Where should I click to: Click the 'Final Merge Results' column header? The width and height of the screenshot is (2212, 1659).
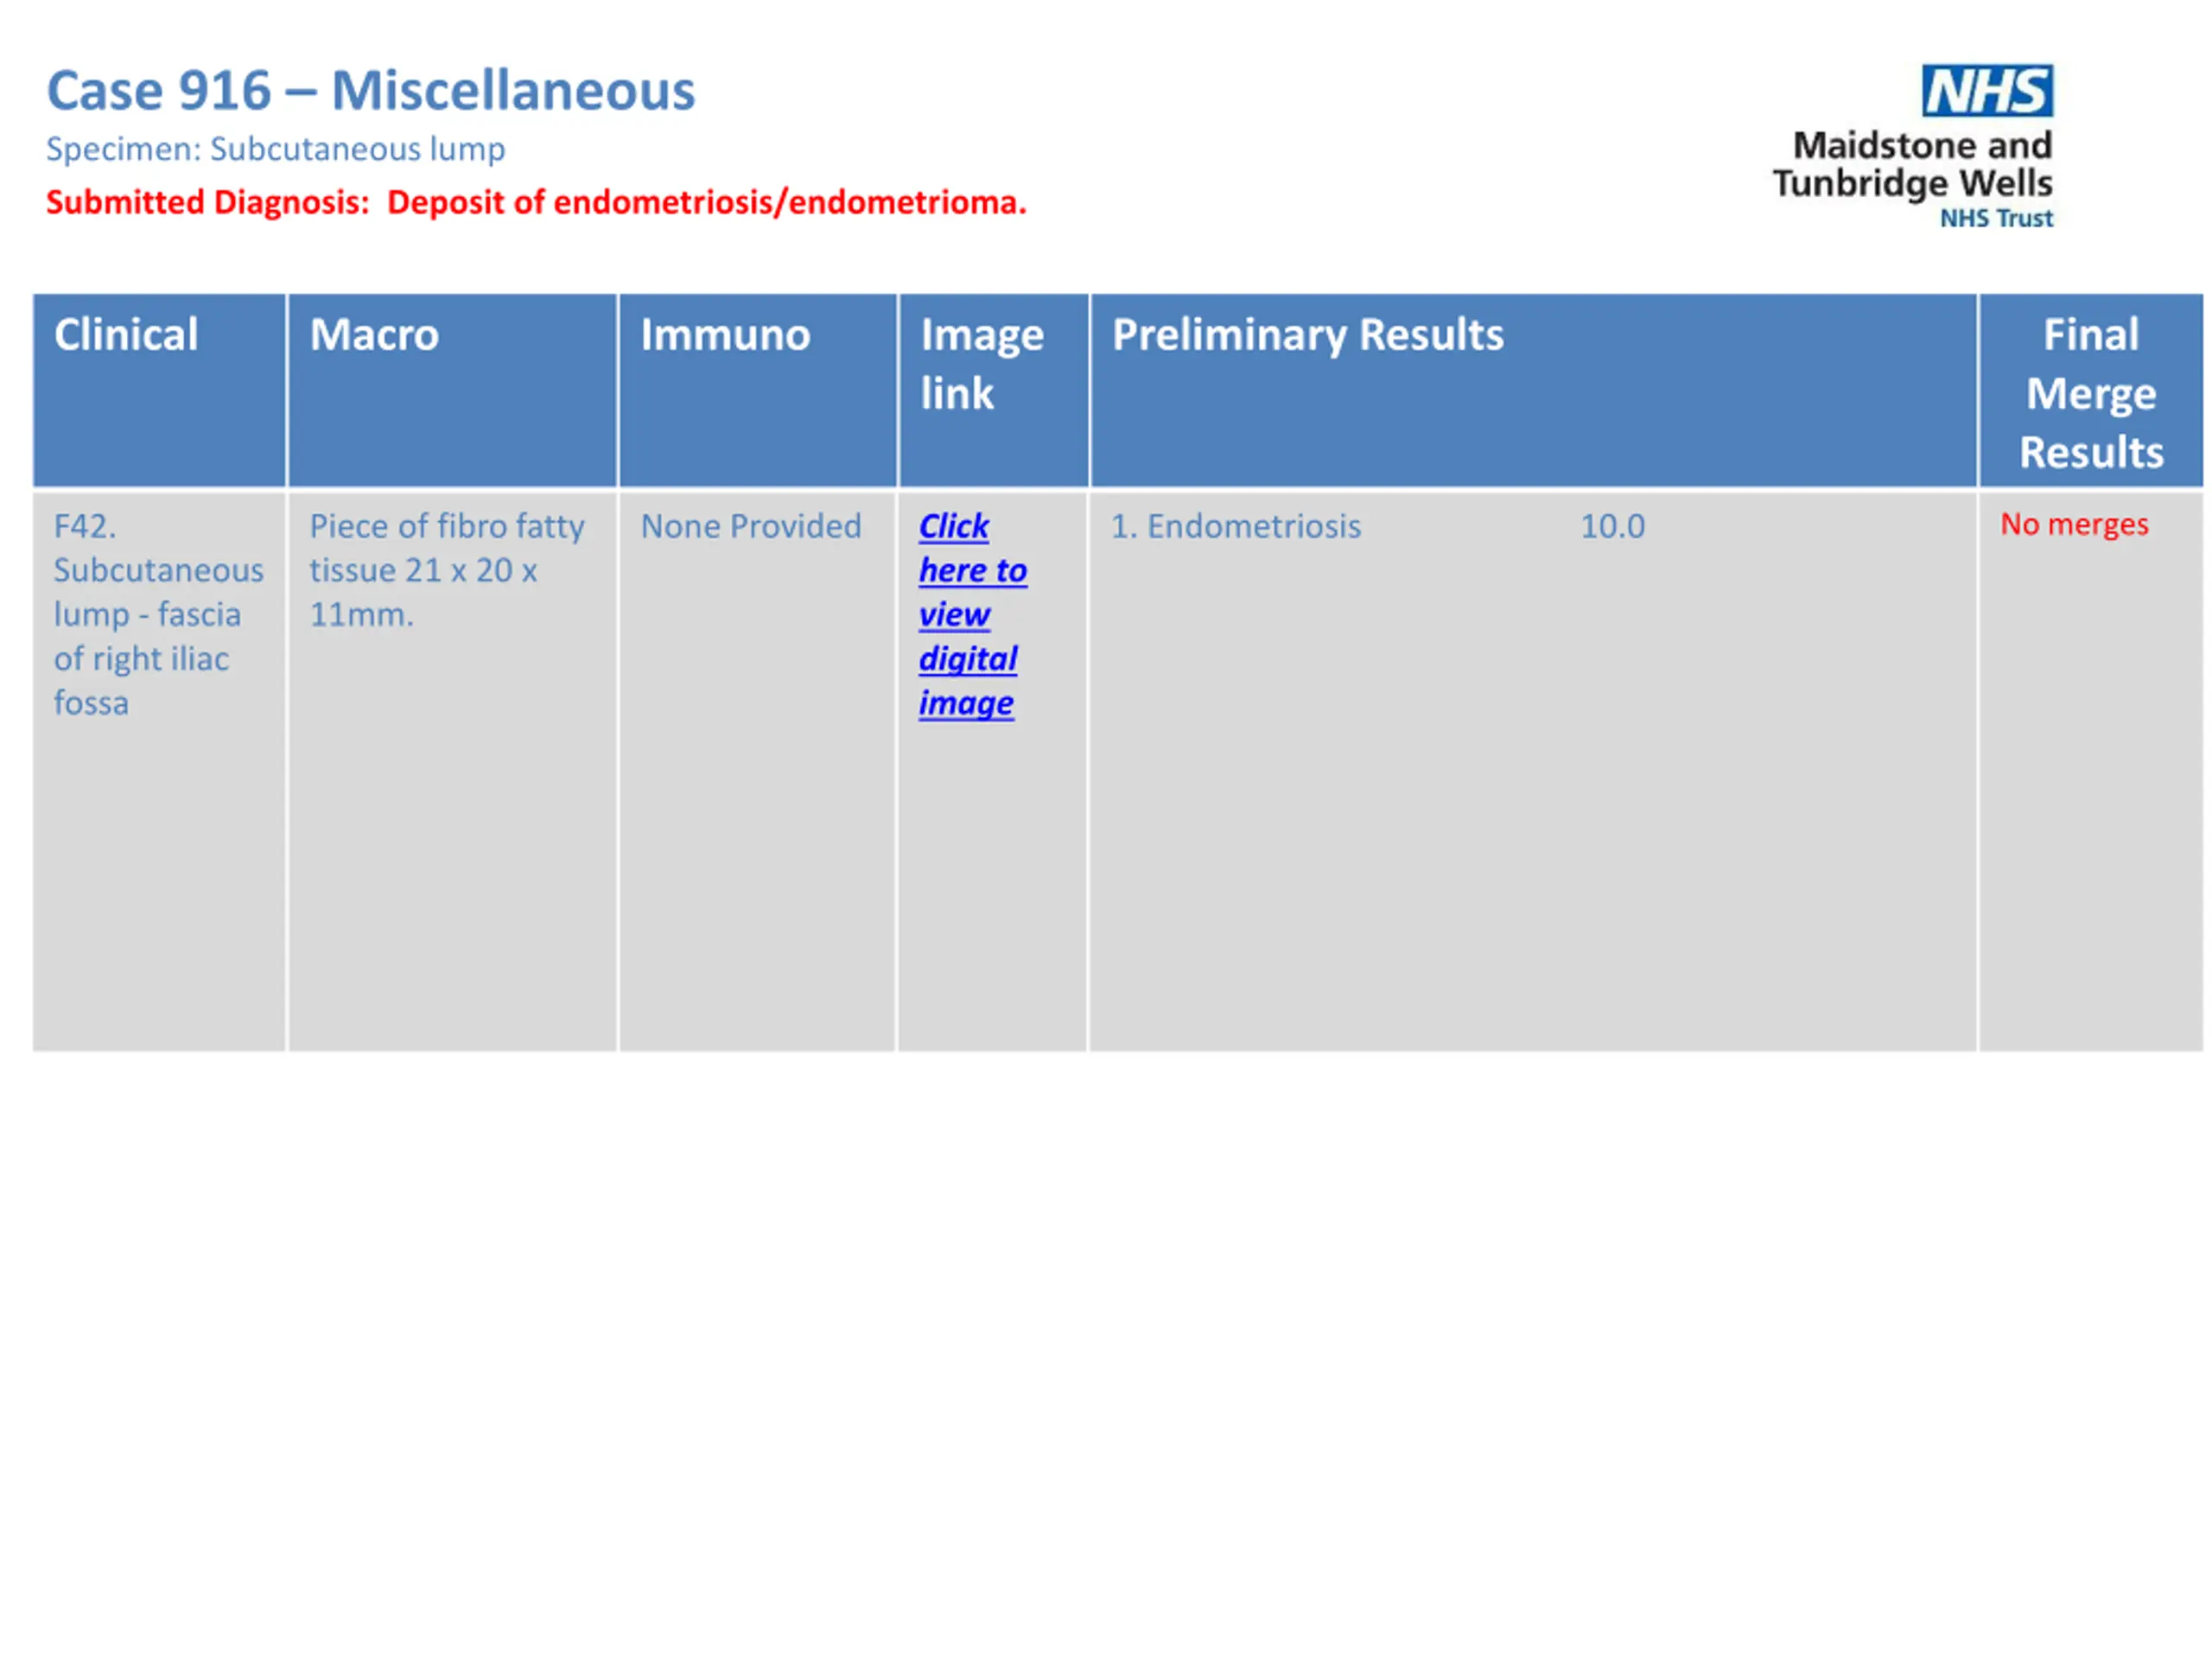click(2090, 390)
